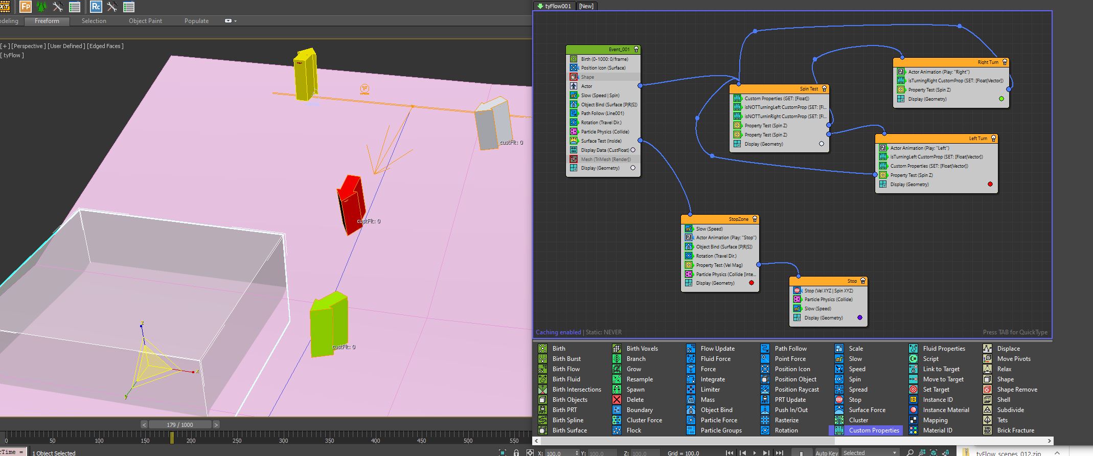Pick the Surface Force operator
1093x456 pixels.
867,409
